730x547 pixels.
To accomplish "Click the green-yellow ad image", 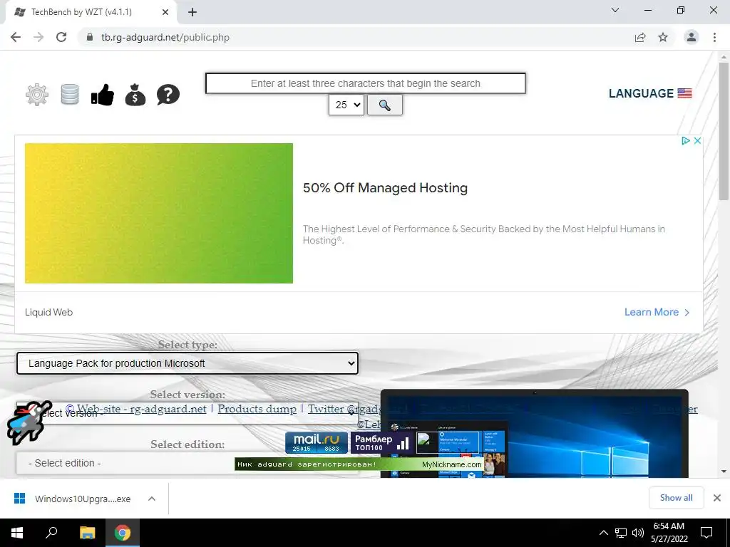I will click(159, 213).
